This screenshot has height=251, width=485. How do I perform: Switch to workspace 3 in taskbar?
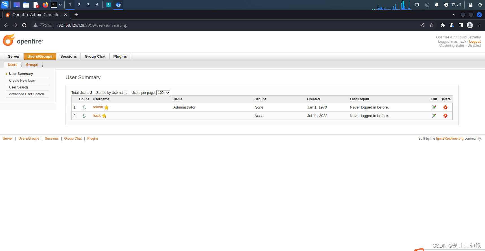(88, 5)
